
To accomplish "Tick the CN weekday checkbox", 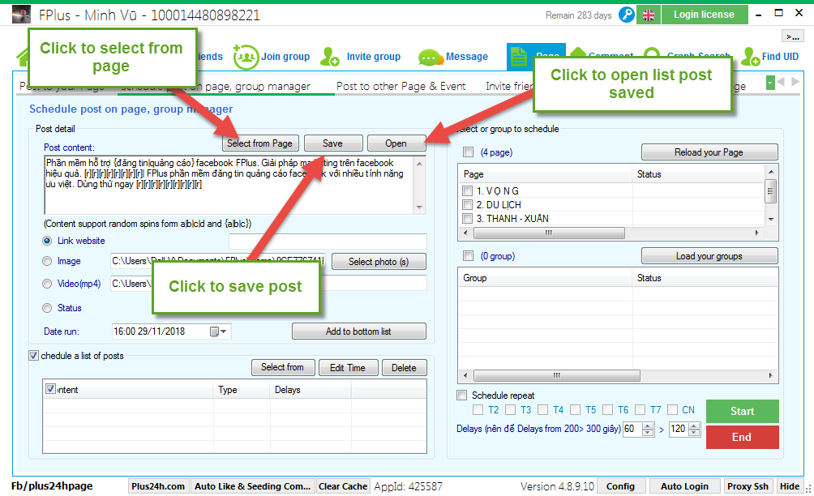I will click(672, 410).
